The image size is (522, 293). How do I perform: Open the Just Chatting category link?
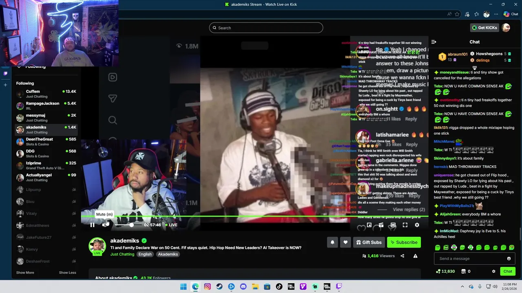(x=122, y=254)
